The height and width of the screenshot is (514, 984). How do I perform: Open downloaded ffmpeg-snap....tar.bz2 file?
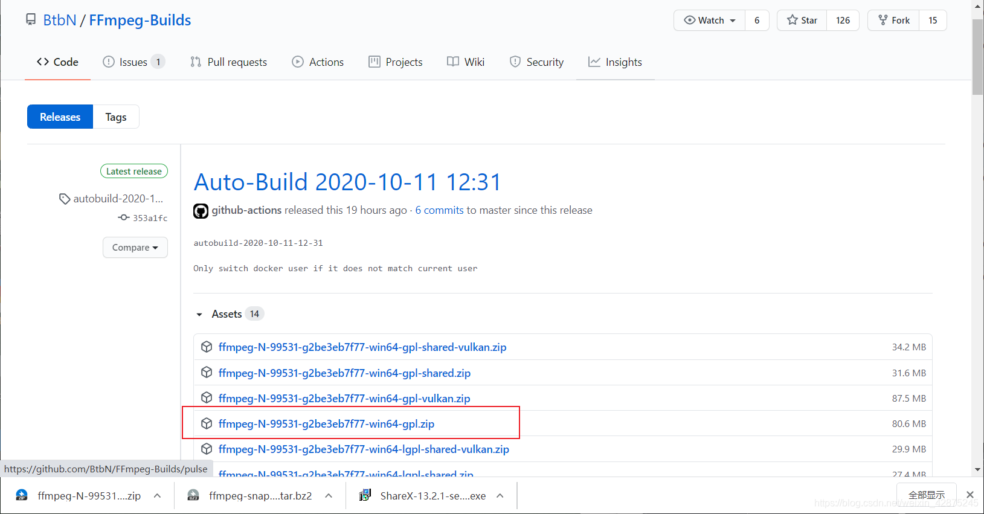(x=251, y=496)
